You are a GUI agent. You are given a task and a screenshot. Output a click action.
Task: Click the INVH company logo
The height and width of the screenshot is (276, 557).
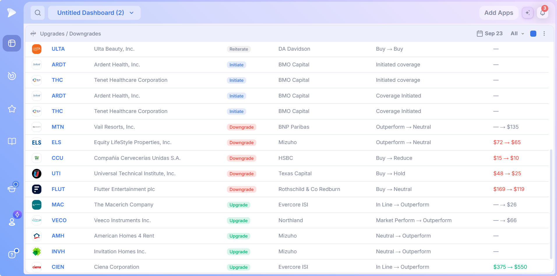[x=37, y=252]
